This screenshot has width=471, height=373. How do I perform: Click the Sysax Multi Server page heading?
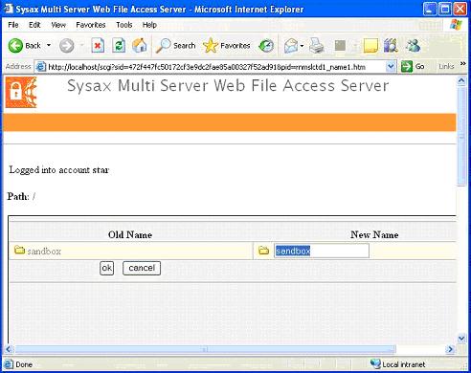pos(228,86)
